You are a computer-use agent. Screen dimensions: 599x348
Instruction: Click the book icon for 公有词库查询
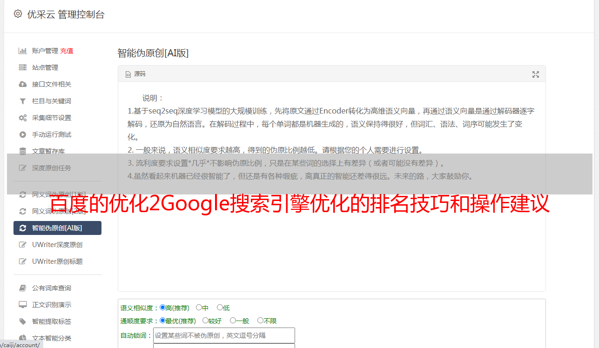point(22,288)
